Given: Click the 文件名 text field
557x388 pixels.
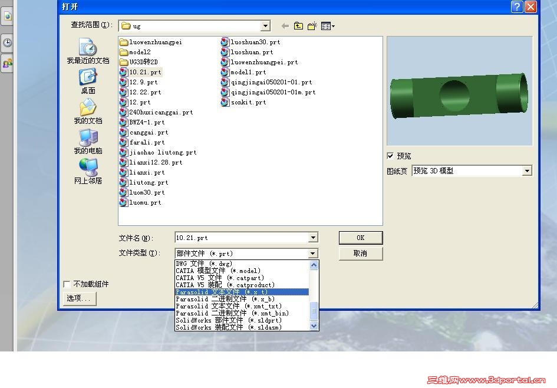Looking at the screenshot, I should click(242, 238).
